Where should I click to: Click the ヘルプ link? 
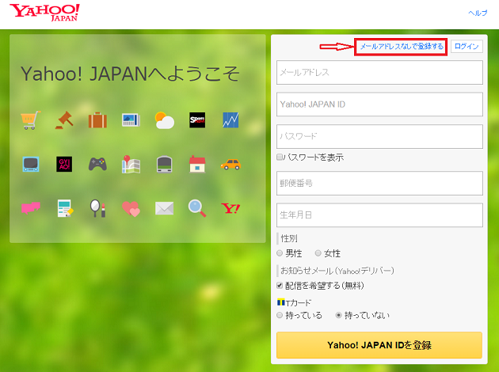tap(478, 13)
